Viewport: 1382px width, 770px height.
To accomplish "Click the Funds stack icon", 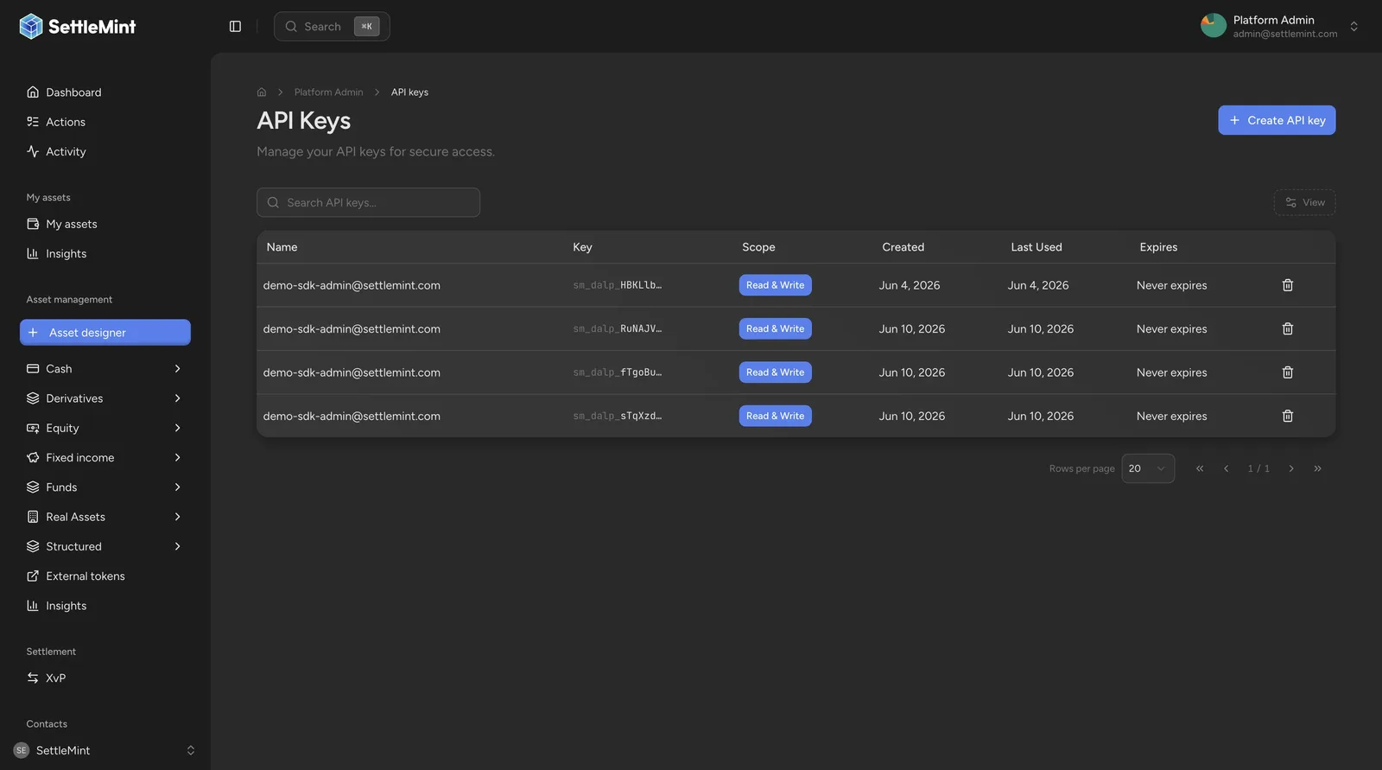I will (33, 487).
